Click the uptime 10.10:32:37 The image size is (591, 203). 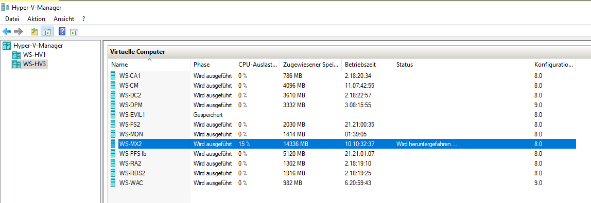tap(359, 144)
